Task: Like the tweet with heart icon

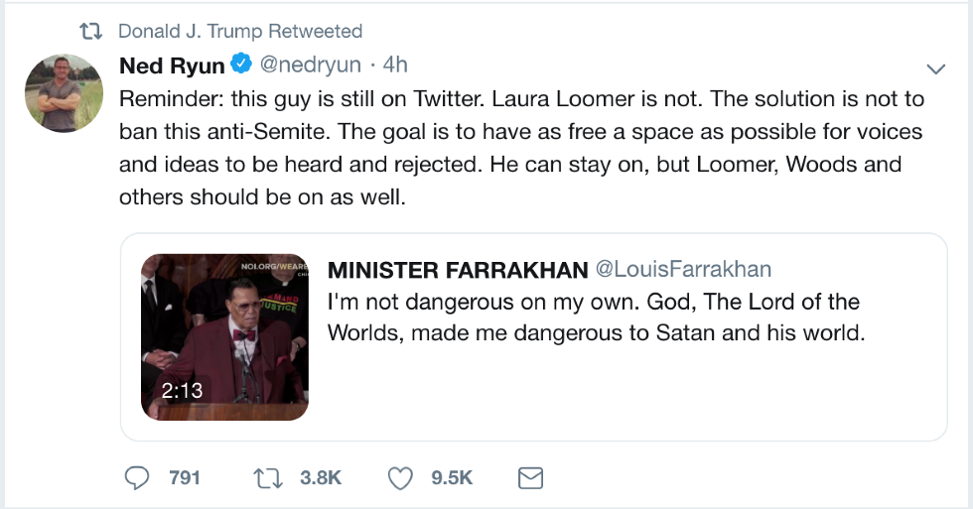Action: tap(400, 478)
